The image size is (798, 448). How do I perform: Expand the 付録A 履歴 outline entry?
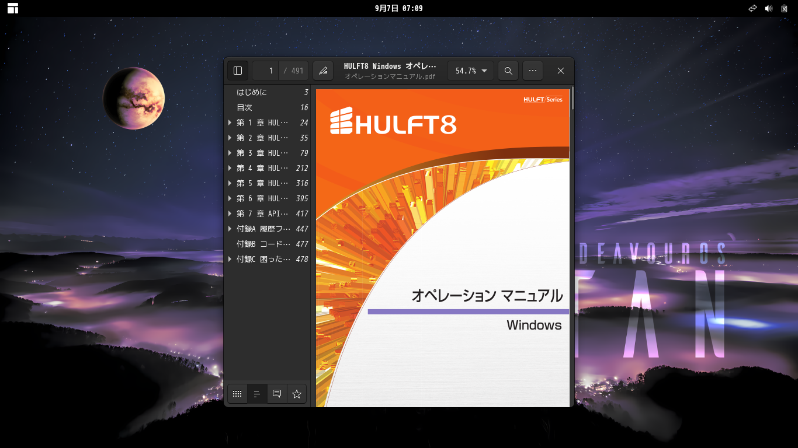[230, 229]
